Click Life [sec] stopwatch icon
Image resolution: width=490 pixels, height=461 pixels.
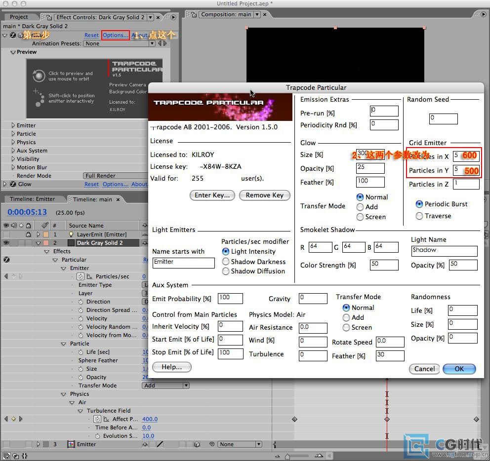coord(81,352)
